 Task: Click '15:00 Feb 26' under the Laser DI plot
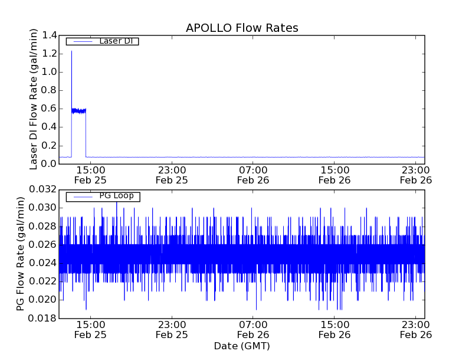coord(335,175)
